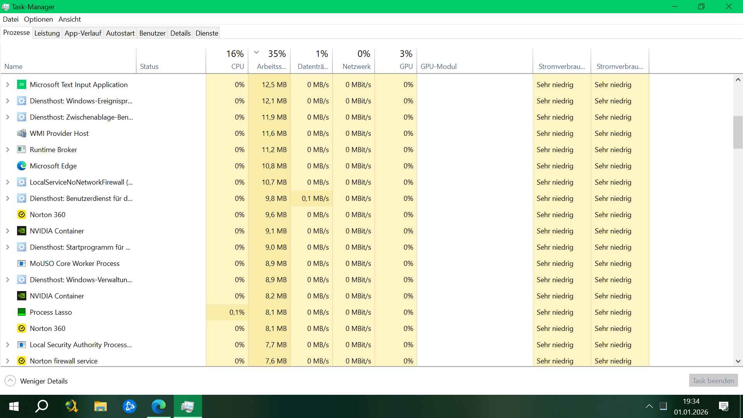Click the scrollbar down arrow

pyautogui.click(x=738, y=361)
